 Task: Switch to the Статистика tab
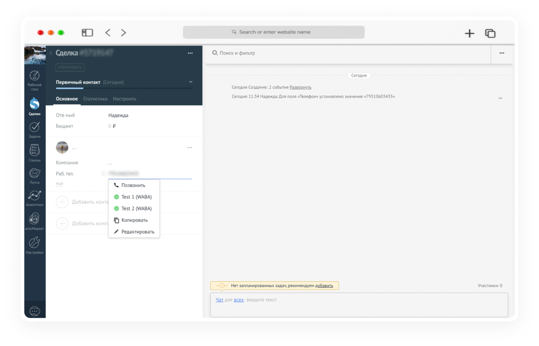pos(95,99)
